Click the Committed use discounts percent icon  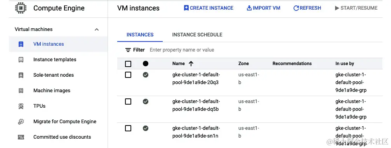click(21, 137)
